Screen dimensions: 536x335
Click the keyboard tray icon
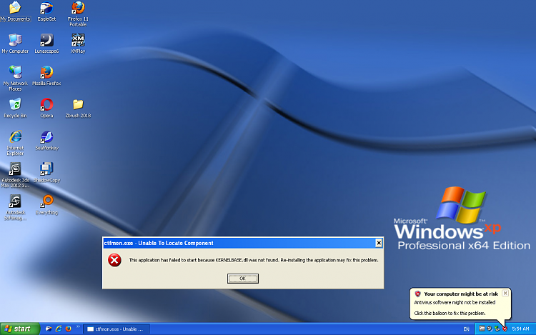[482, 329]
